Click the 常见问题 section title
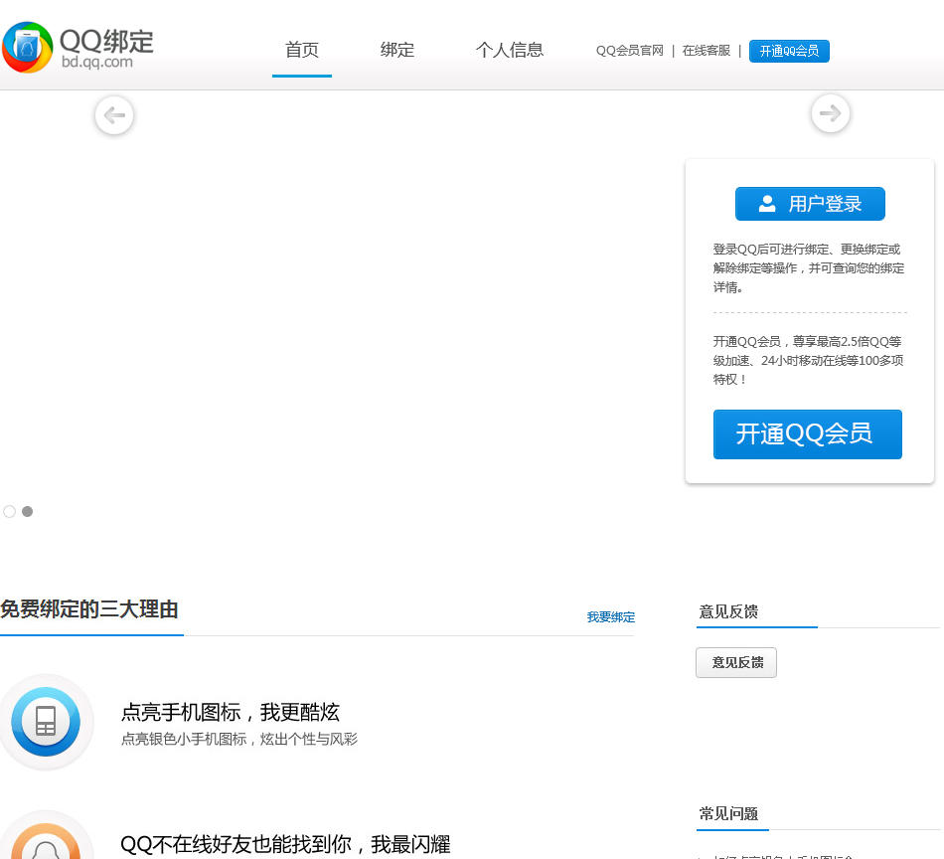The height and width of the screenshot is (859, 944). coord(728,814)
